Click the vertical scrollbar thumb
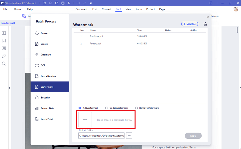This screenshot has height=149, width=241. [x=237, y=30]
